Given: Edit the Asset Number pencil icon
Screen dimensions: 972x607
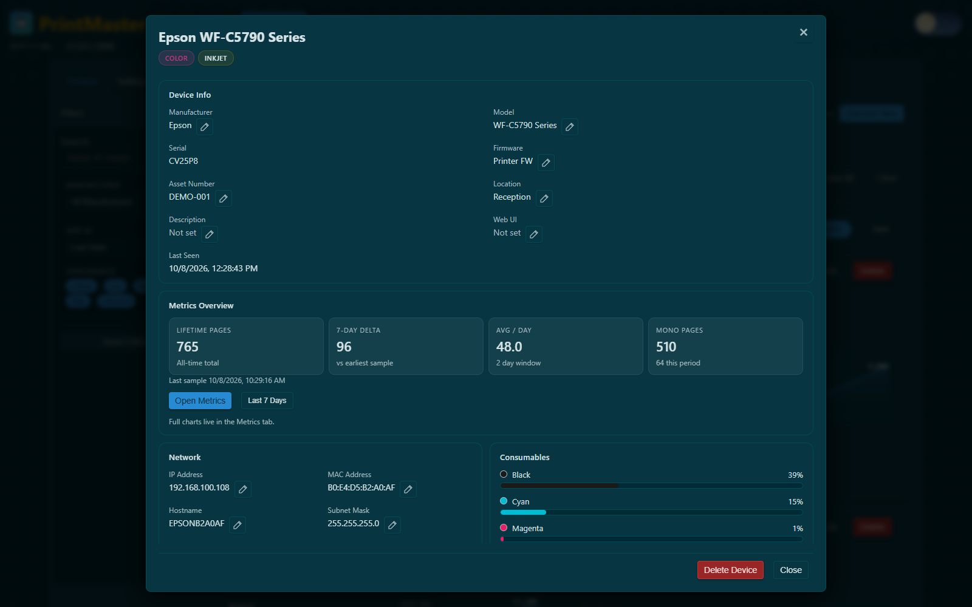Looking at the screenshot, I should [x=224, y=198].
